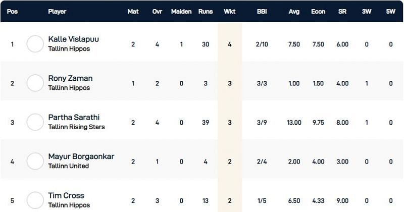Viewport: 404px width, 212px height.
Task: Click Rony Zaman's avatar circle
Action: 35,83
